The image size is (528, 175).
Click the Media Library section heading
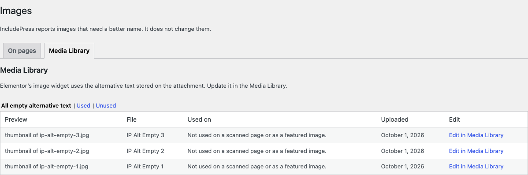click(24, 71)
